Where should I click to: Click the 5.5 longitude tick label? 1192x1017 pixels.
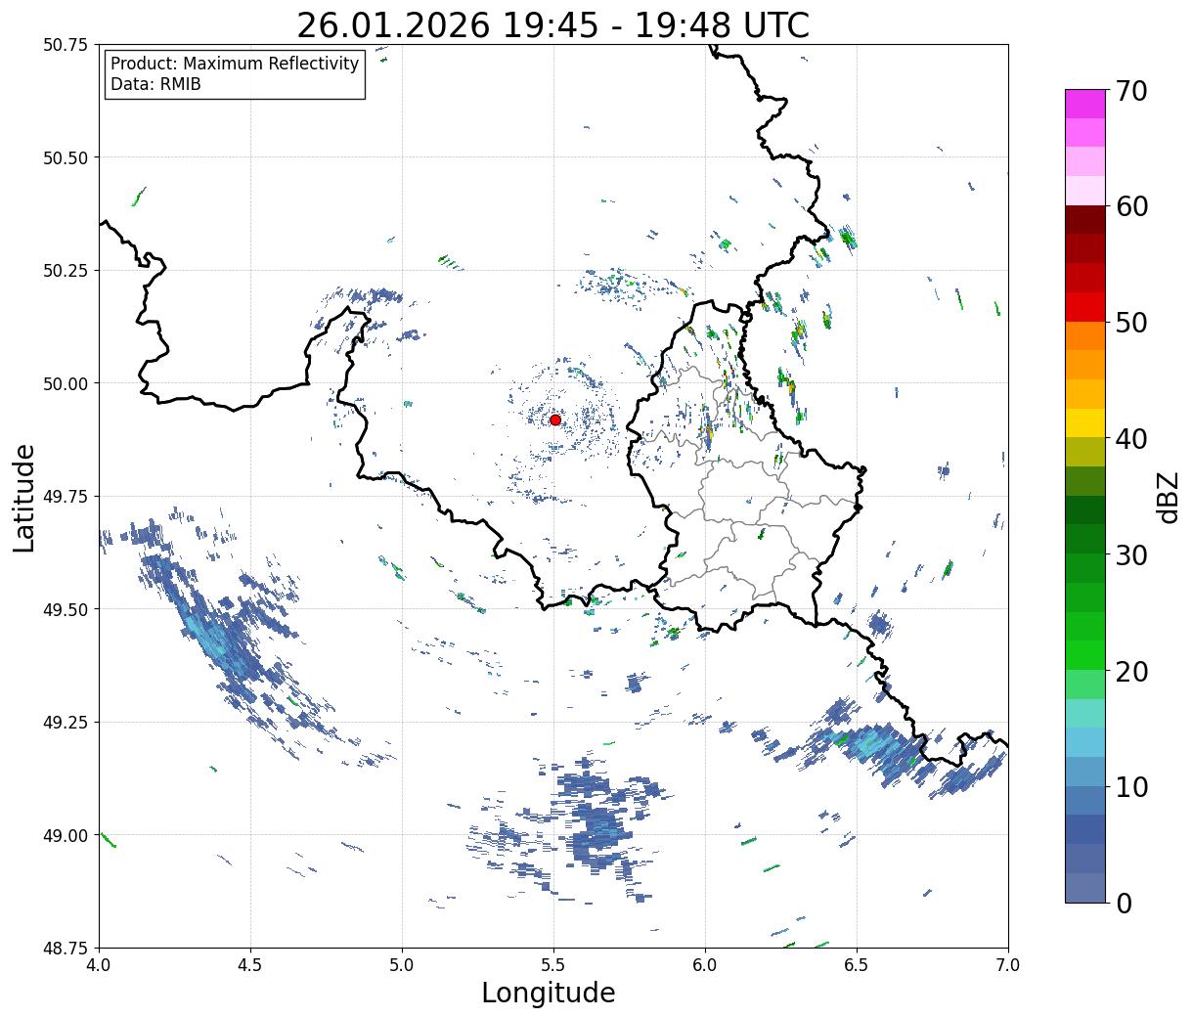tap(553, 964)
